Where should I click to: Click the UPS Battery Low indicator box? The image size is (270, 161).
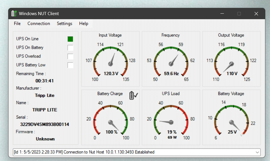(x=70, y=65)
